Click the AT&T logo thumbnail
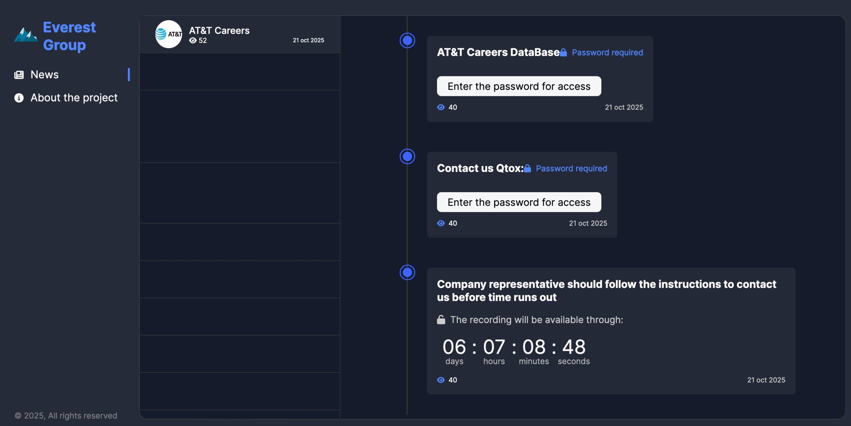Image resolution: width=851 pixels, height=426 pixels. coord(169,34)
